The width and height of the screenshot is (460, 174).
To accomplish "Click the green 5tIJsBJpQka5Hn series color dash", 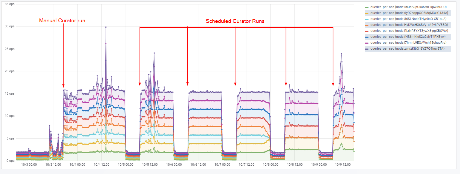I will point(367,7).
